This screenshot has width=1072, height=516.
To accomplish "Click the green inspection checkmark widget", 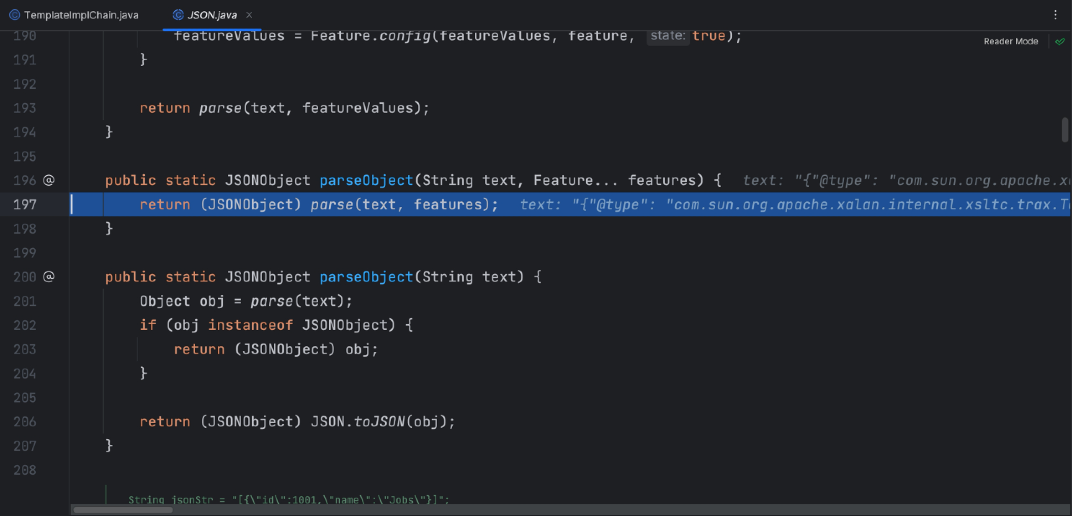I will (1060, 41).
